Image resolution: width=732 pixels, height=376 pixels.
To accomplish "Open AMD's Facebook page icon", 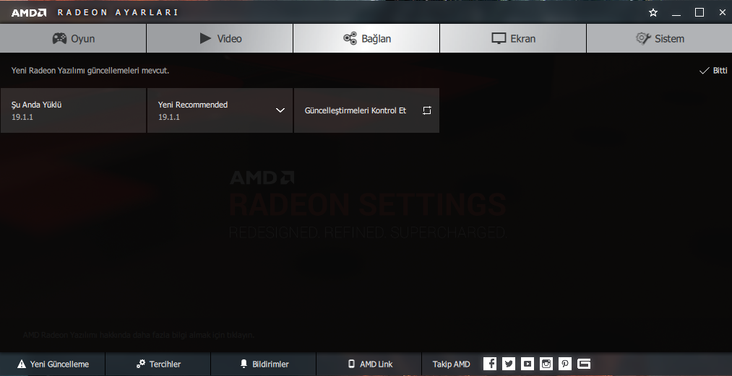I will coord(490,364).
